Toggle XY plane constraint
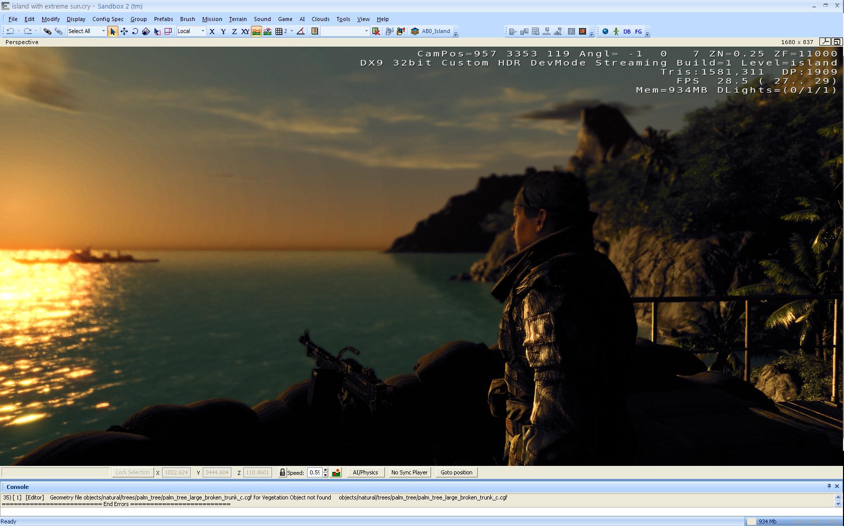Image resolution: width=844 pixels, height=526 pixels. (x=245, y=31)
